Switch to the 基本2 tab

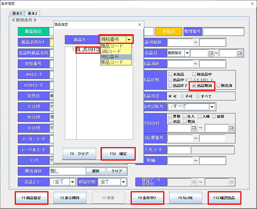tap(32, 13)
